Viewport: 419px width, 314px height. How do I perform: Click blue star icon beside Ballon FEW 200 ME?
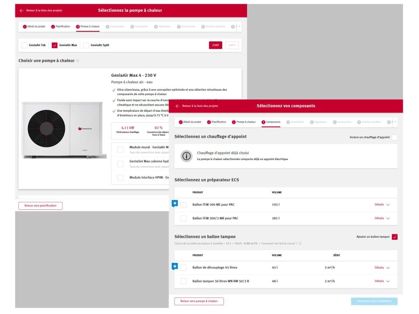pyautogui.click(x=175, y=203)
